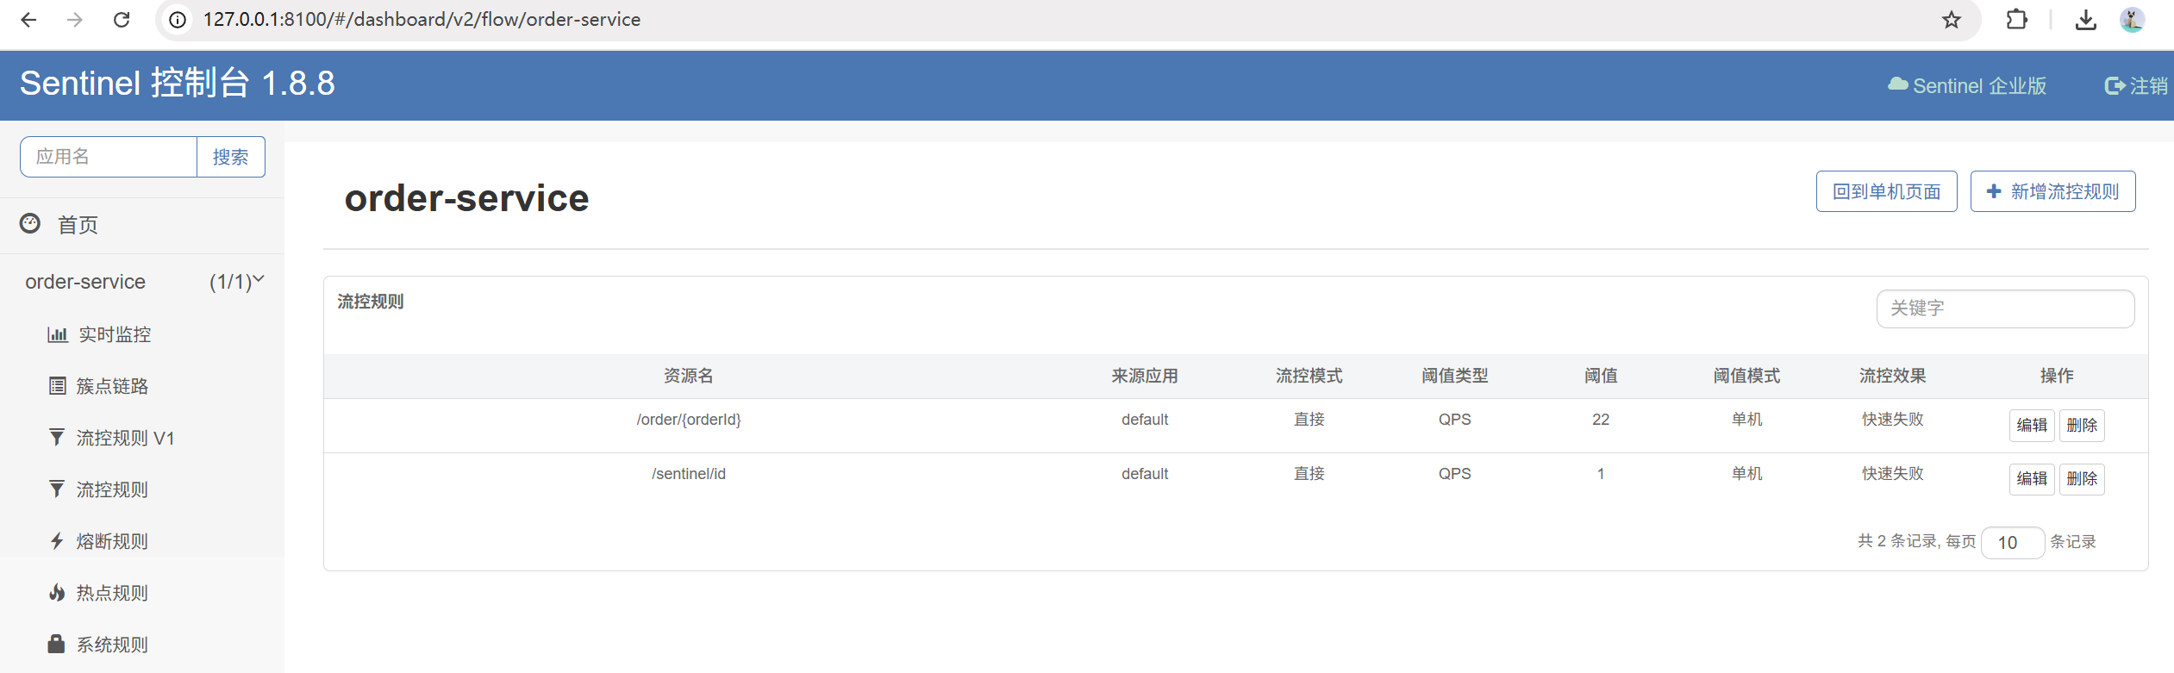Open browser profile avatar

[x=2133, y=20]
